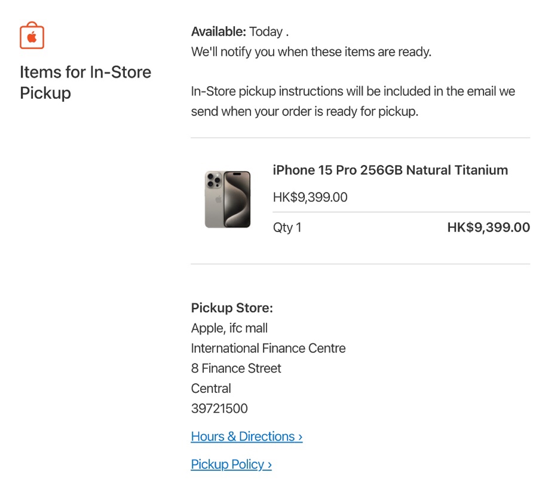Click the Items for In-Store Pickup heading
Viewport: 536px width, 491px height.
coord(85,83)
